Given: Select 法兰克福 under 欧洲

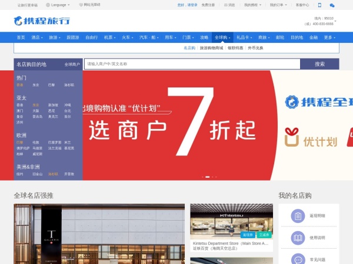Looking at the screenshot, I should pos(55,148).
